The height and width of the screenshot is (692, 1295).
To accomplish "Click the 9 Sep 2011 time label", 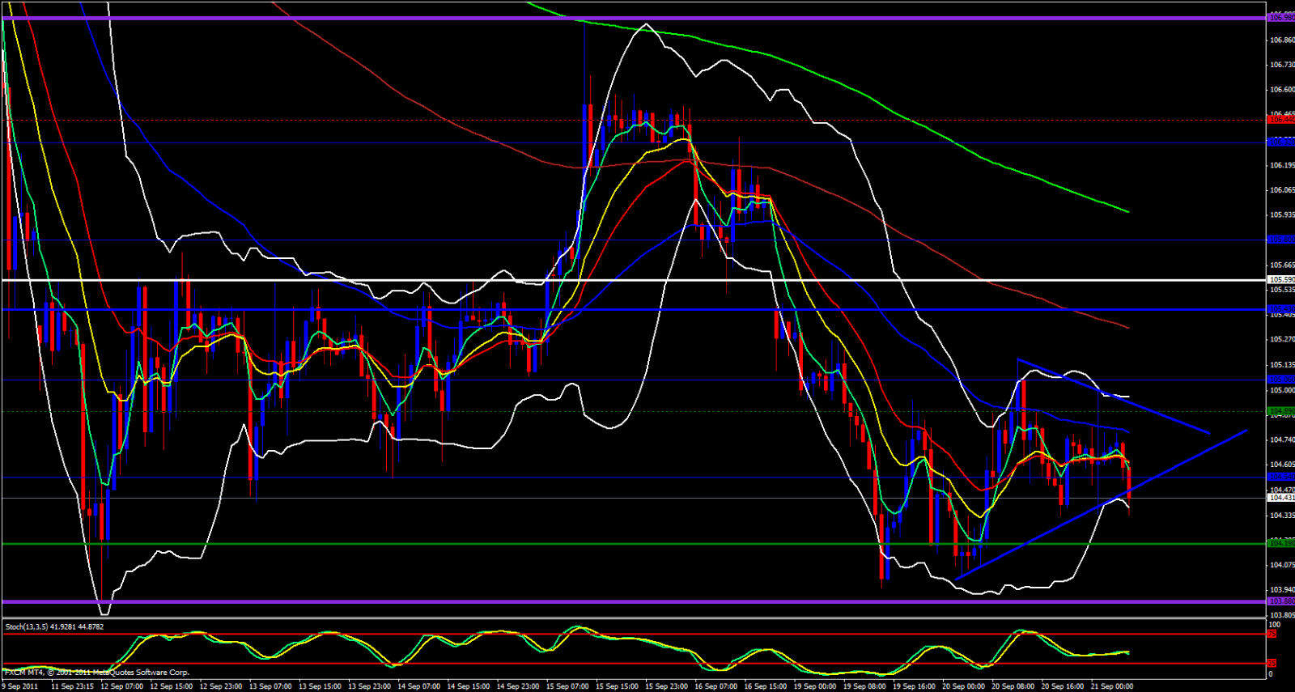I will [19, 686].
